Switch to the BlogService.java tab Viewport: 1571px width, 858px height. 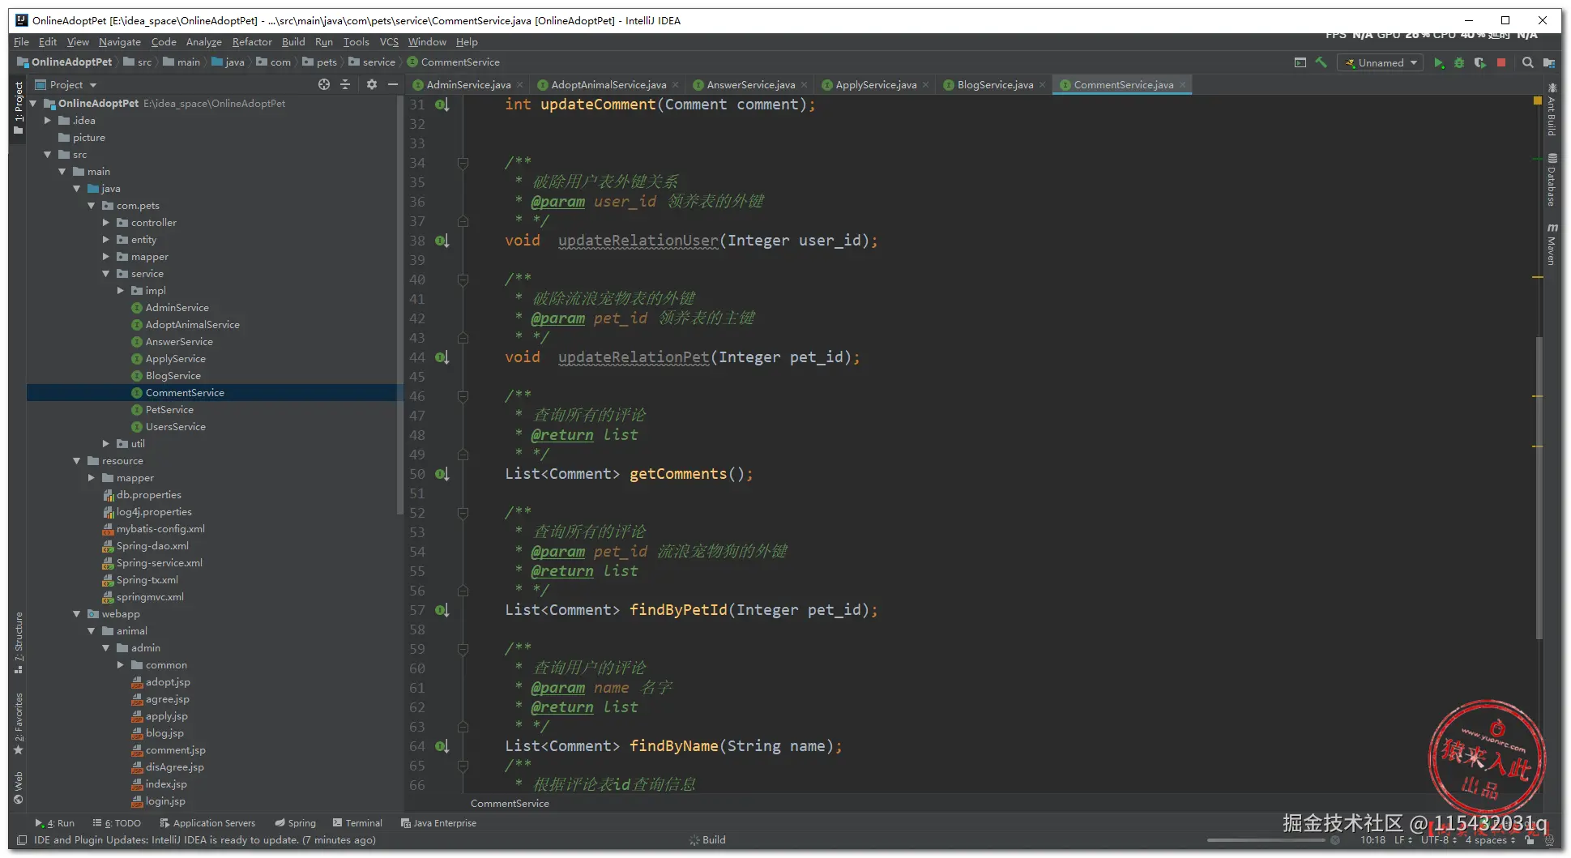point(994,85)
